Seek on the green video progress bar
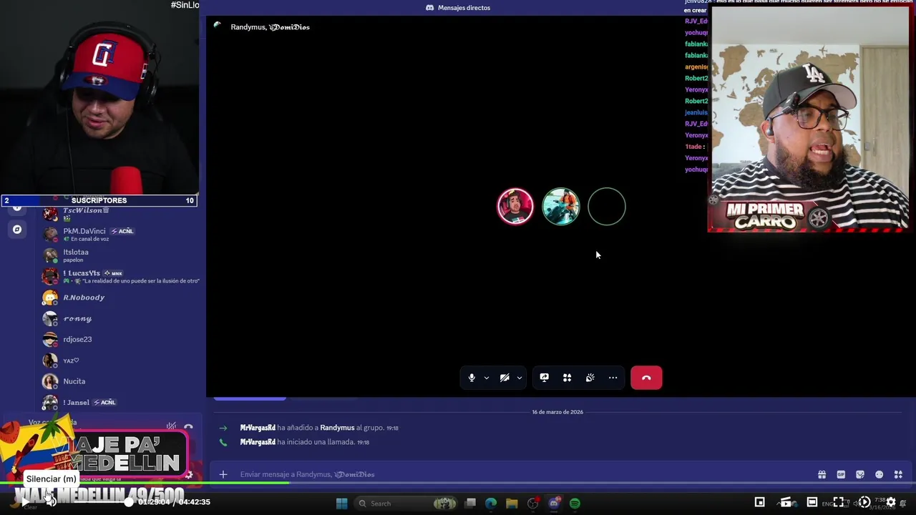The image size is (916, 515). coord(458,484)
